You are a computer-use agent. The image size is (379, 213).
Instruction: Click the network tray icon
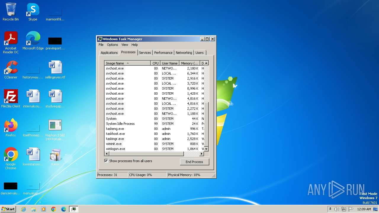click(x=344, y=209)
